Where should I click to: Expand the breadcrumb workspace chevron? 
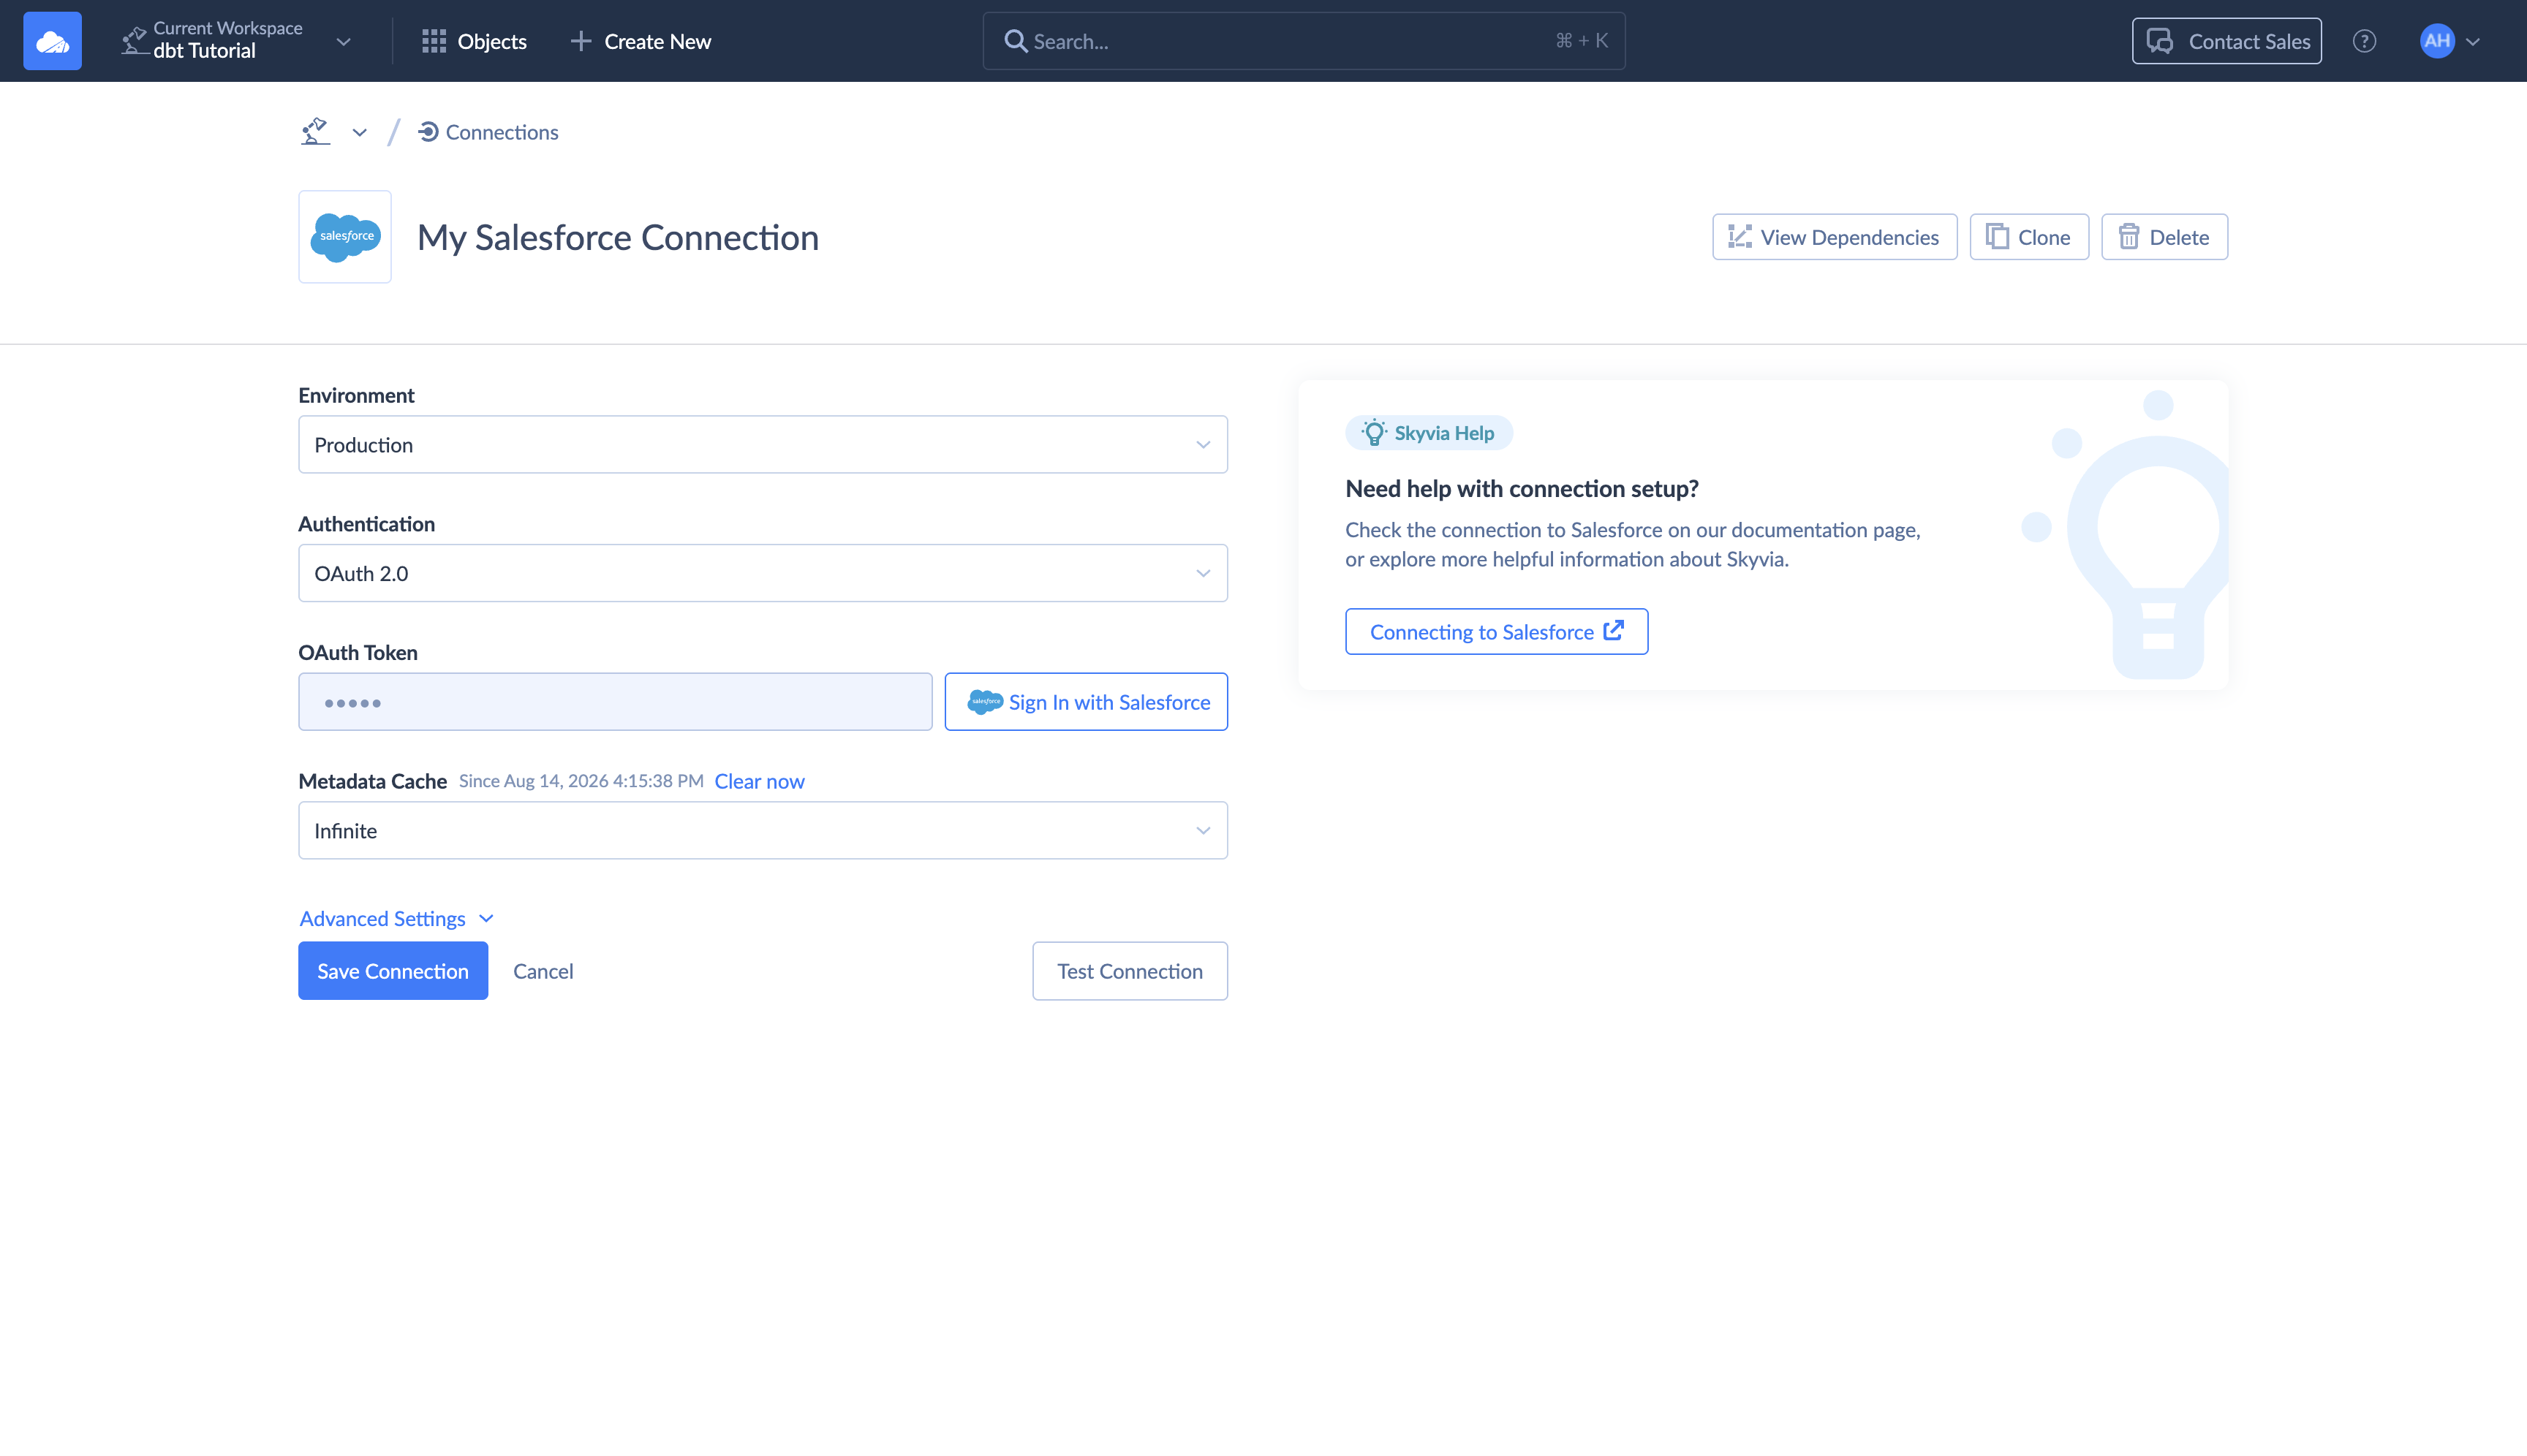359,132
